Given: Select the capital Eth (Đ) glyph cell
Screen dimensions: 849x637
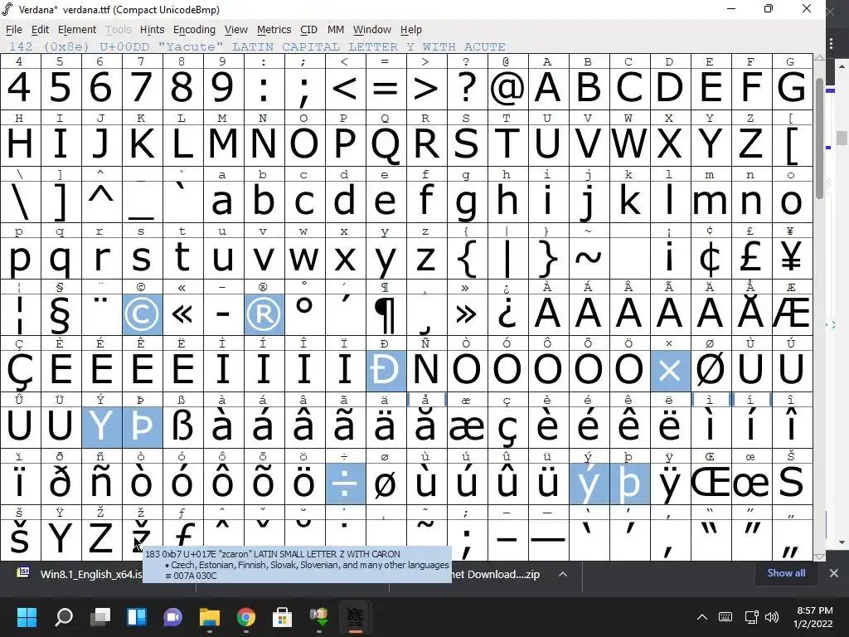Looking at the screenshot, I should pos(386,371).
